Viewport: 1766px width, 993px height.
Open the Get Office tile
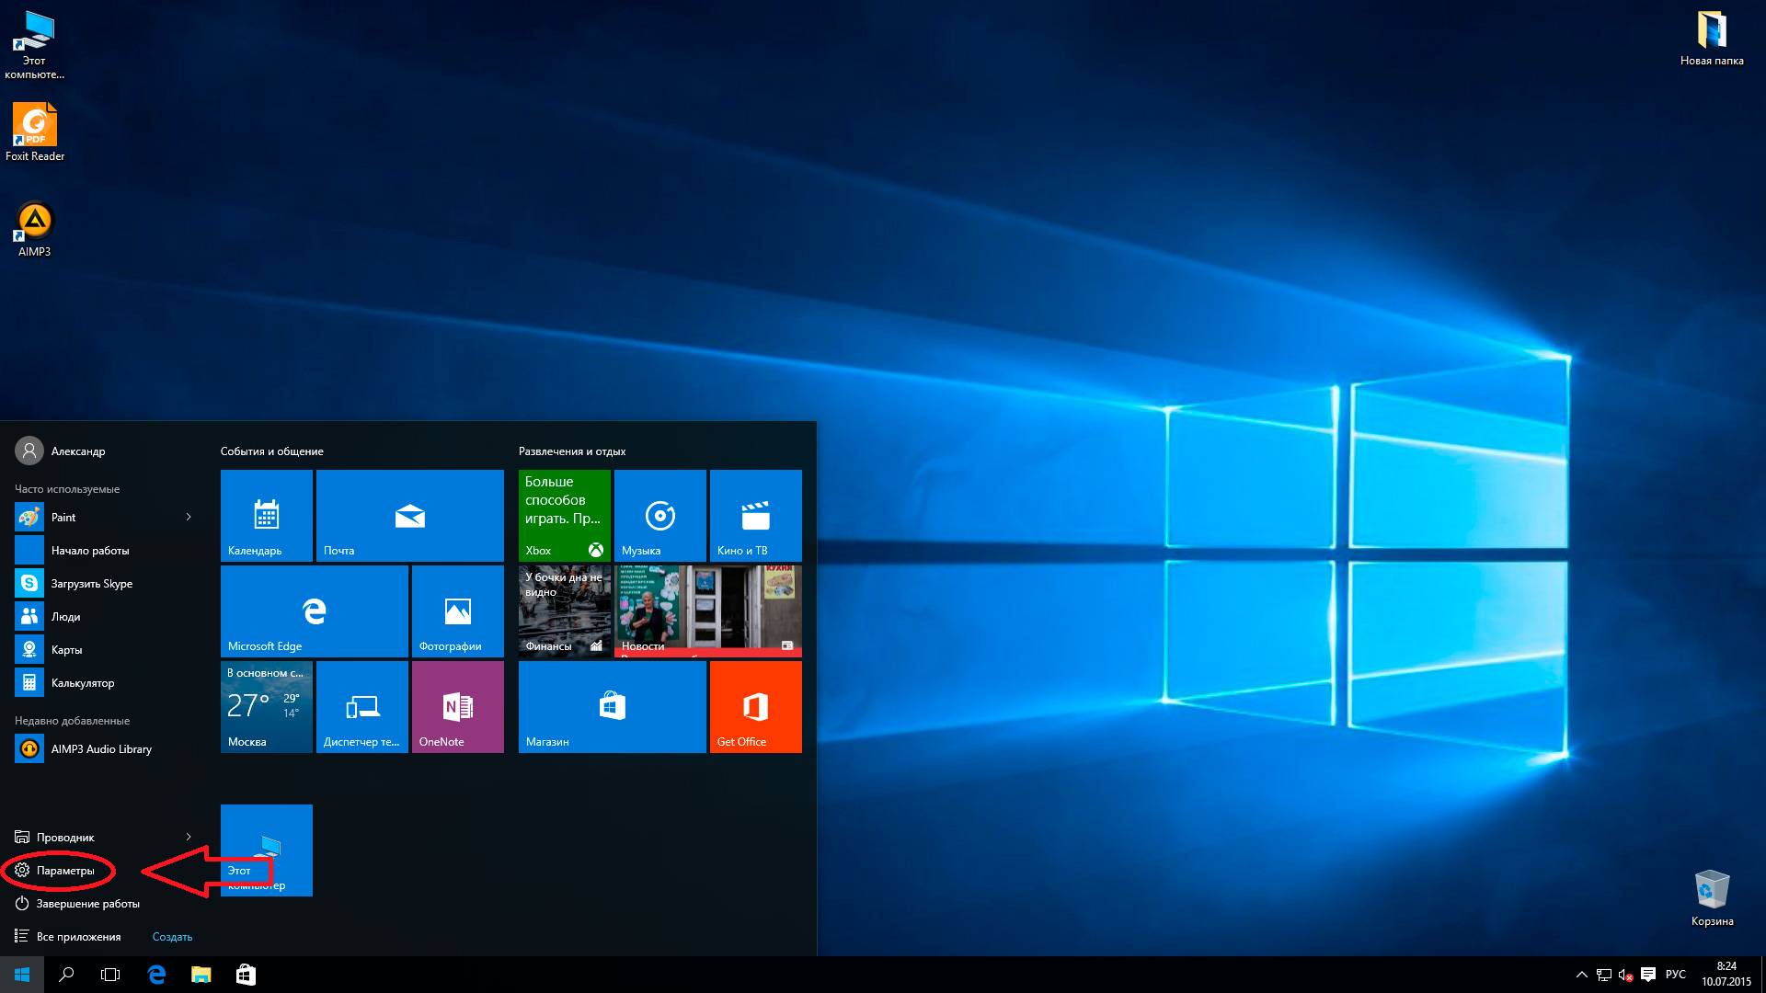coord(755,706)
